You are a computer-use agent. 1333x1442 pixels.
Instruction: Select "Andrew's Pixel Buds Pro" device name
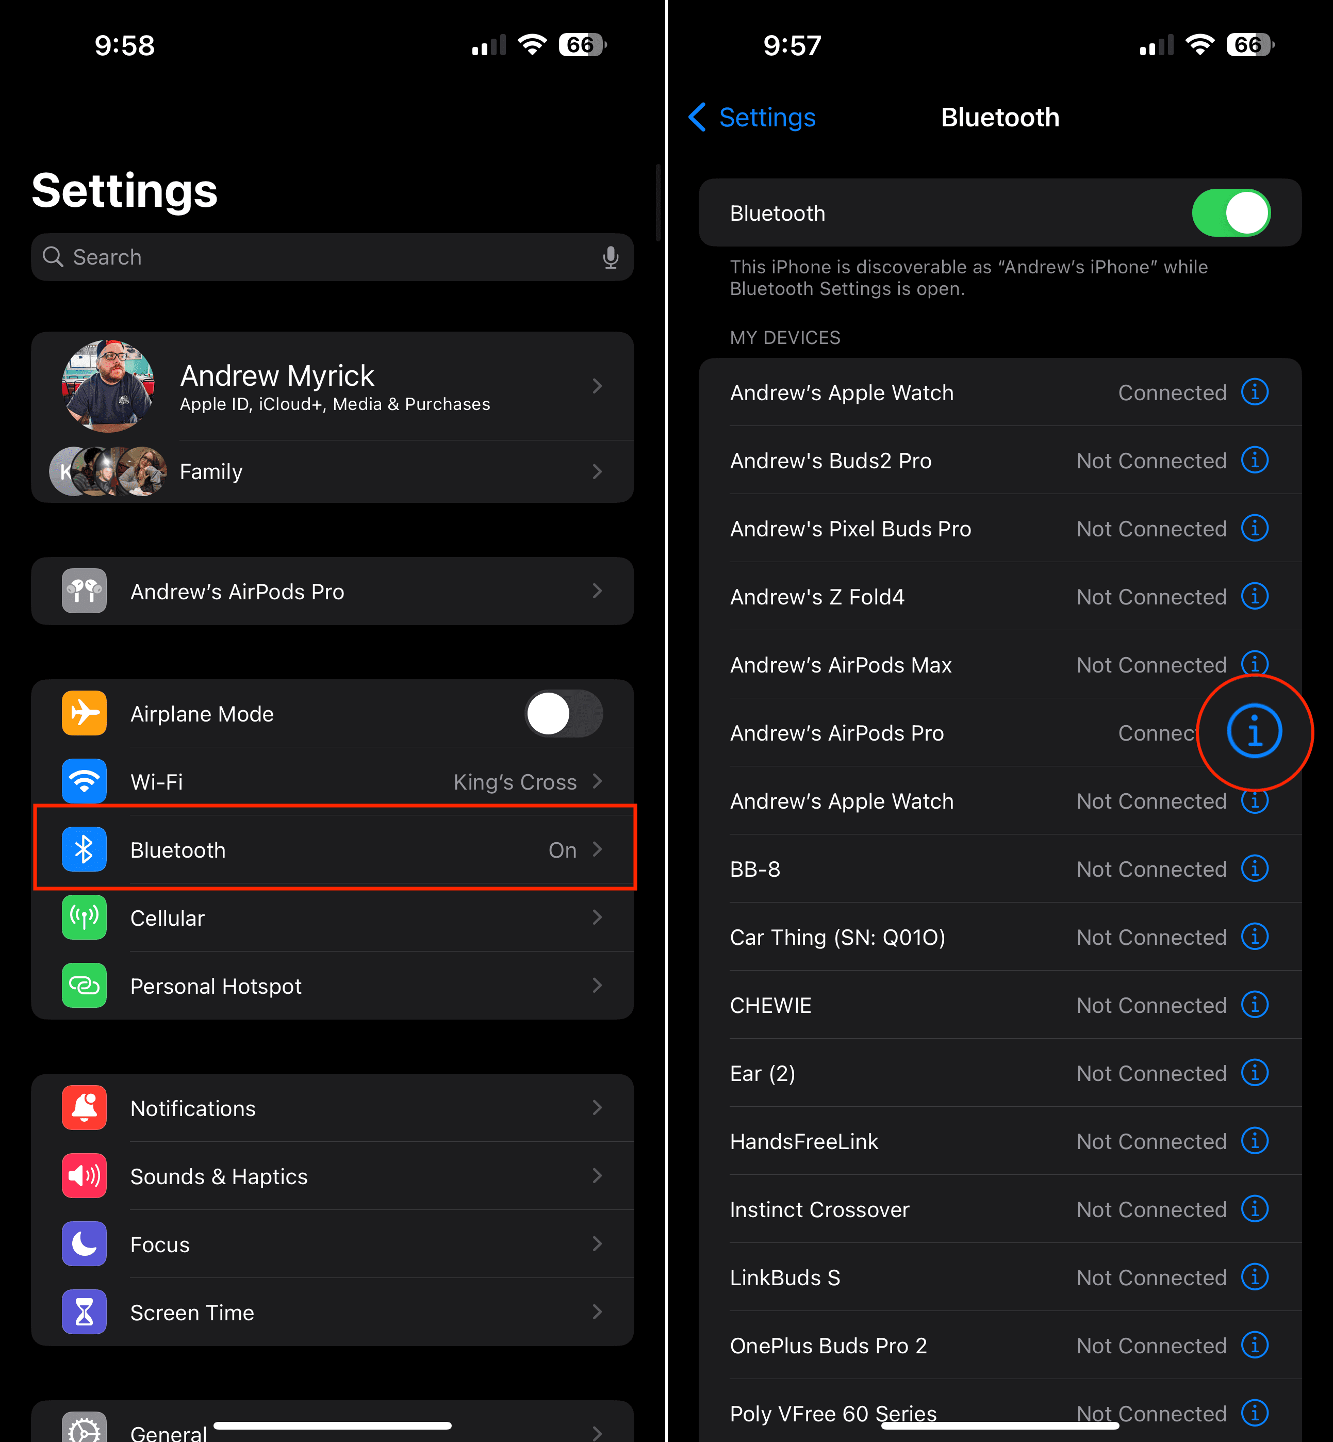click(x=850, y=529)
